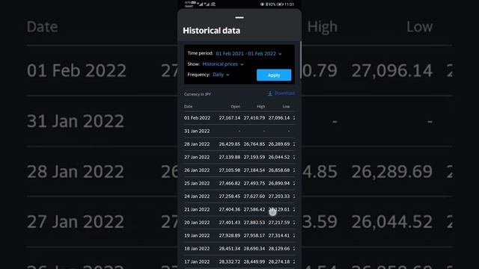Viewport: 479px width, 269px height.
Task: Click the download arrow icon
Action: click(269, 93)
